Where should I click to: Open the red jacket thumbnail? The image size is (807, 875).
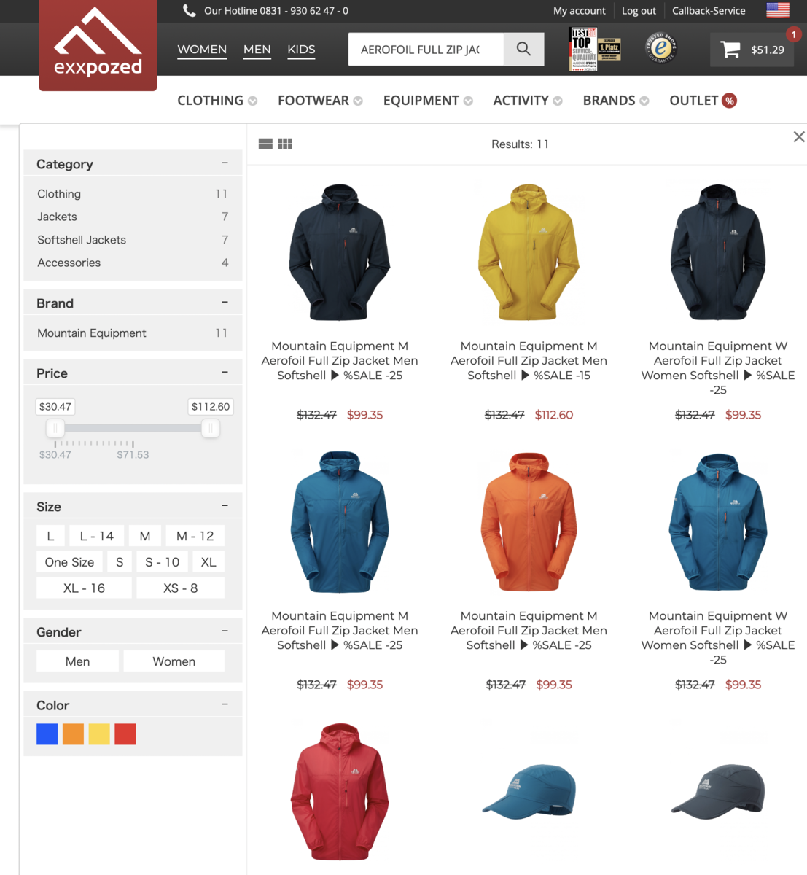340,792
